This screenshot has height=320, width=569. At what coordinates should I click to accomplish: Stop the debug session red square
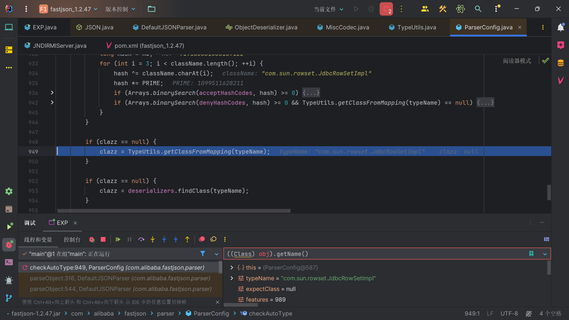(x=103, y=239)
